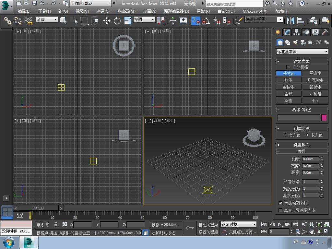Open the 视图 reference coordinate dropdown

click(x=144, y=19)
